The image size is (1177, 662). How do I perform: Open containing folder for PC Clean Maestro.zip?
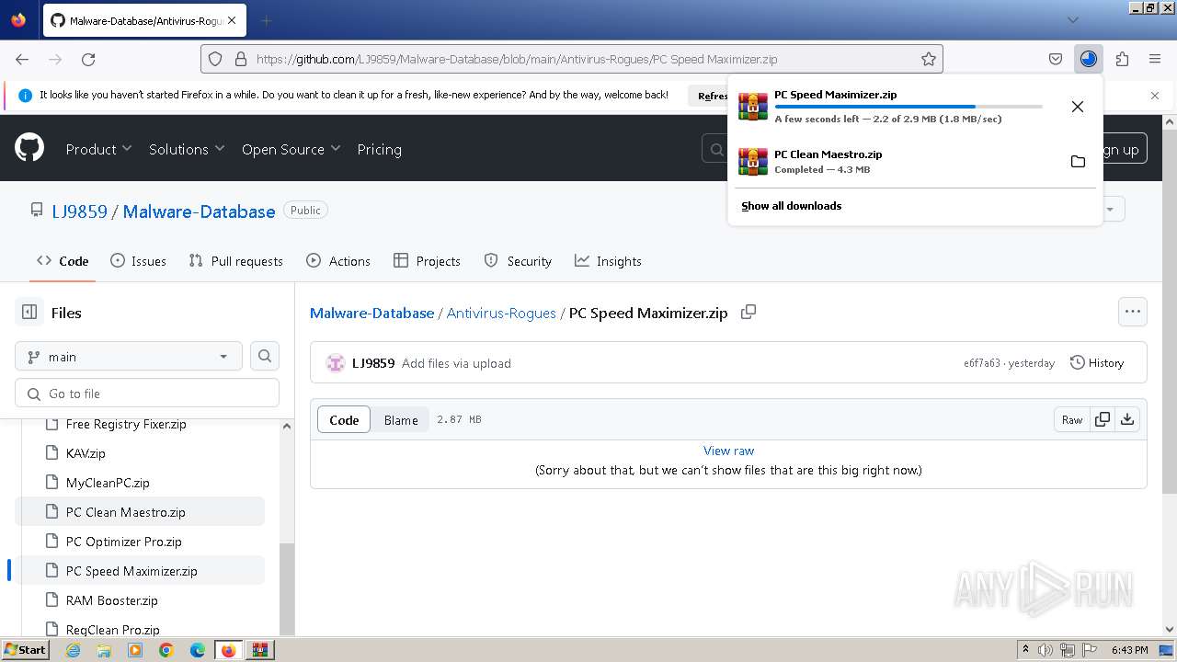pos(1078,162)
